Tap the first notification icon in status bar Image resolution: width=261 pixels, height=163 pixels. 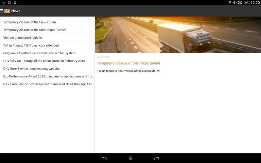[4, 2]
